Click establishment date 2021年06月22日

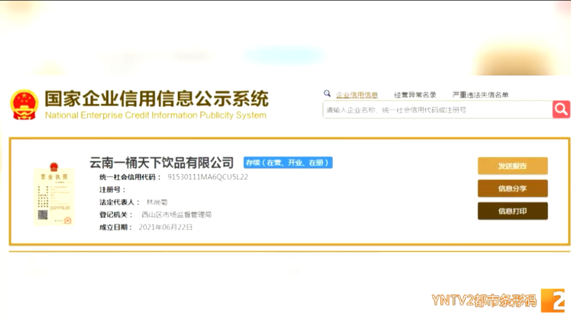tap(165, 227)
